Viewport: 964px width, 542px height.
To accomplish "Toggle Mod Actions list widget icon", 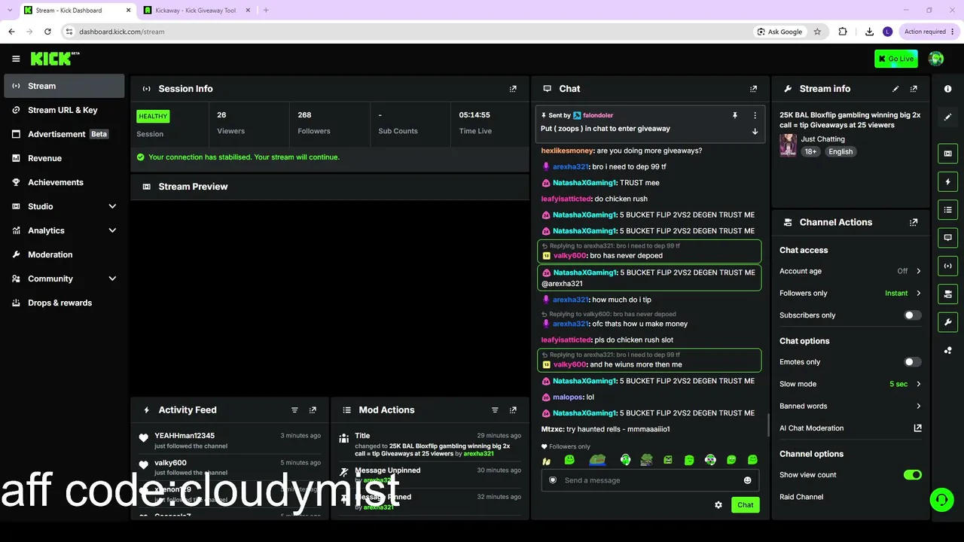I will [x=947, y=209].
